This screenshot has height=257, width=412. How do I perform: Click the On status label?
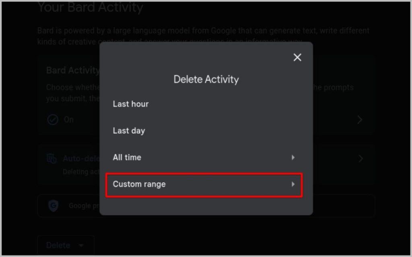tap(69, 120)
